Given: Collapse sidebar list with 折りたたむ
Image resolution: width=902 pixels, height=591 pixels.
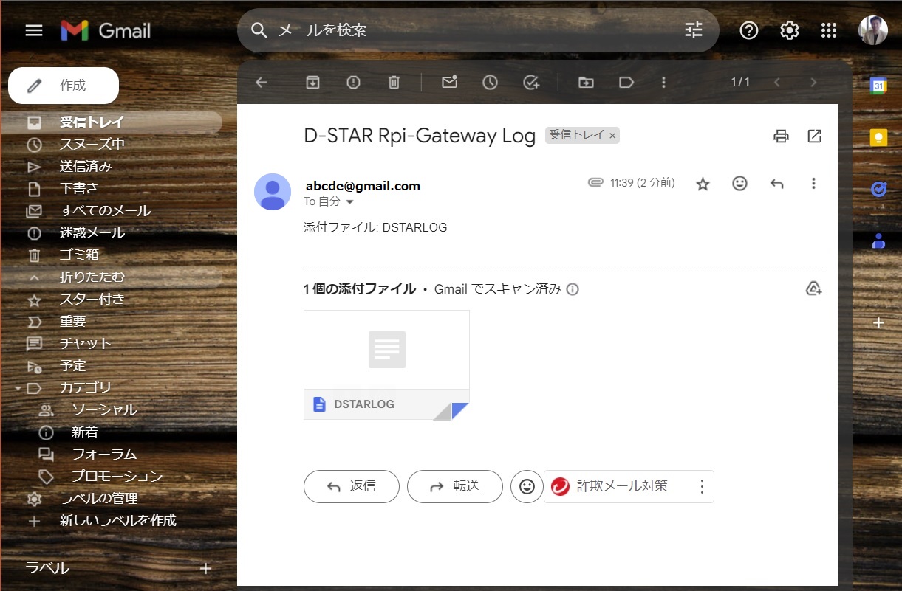Looking at the screenshot, I should (x=92, y=277).
